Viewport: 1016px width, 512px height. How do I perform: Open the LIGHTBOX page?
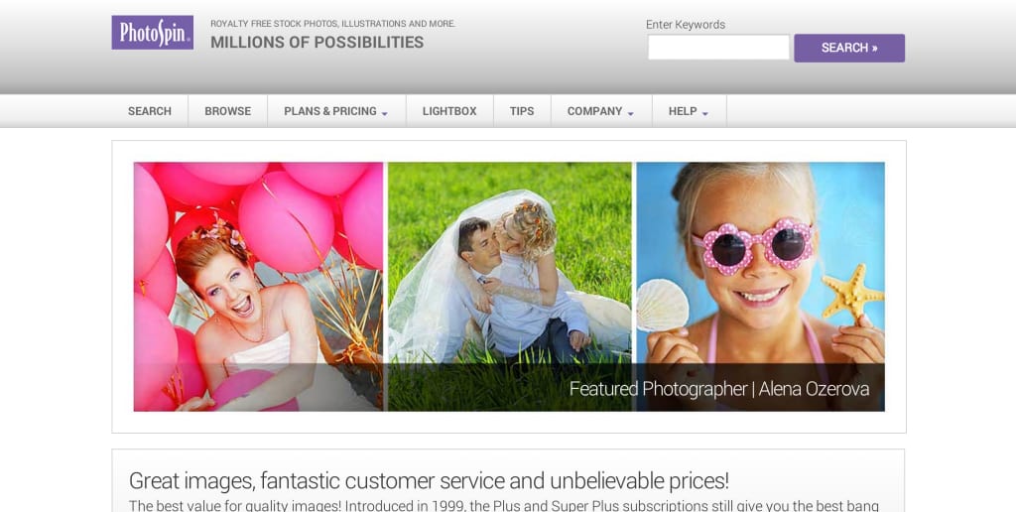[449, 111]
